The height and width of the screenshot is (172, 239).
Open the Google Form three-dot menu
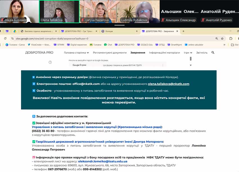163,65
